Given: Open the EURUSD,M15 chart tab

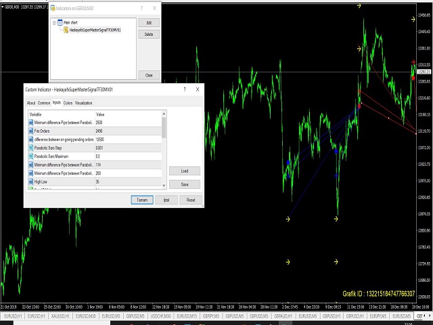Looking at the screenshot, I should (x=187, y=316).
